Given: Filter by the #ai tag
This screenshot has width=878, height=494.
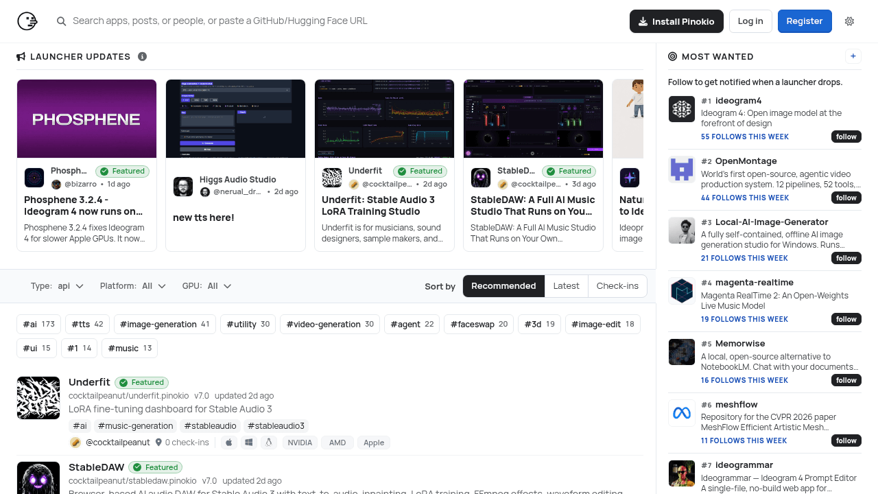Looking at the screenshot, I should point(39,325).
